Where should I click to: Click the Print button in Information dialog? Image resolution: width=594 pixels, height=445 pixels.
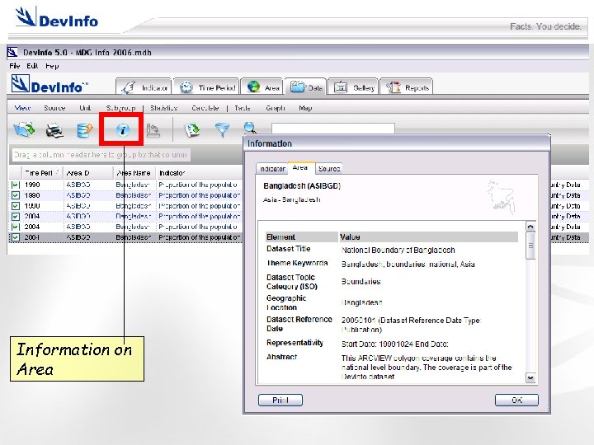(x=280, y=400)
